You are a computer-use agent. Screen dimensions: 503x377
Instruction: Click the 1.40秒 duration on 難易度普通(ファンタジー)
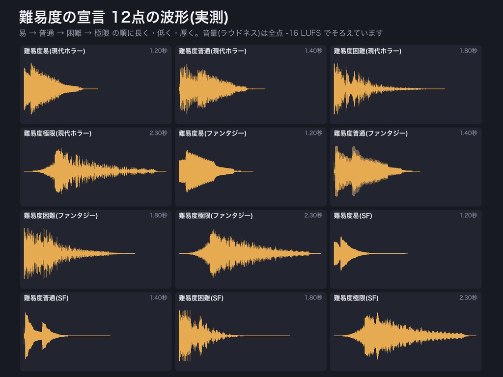tap(468, 133)
